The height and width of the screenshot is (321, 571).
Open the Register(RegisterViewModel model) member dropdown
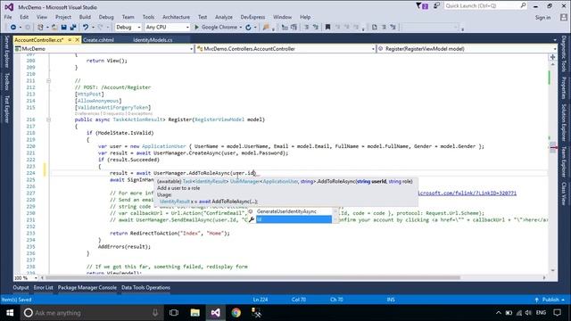(468, 49)
